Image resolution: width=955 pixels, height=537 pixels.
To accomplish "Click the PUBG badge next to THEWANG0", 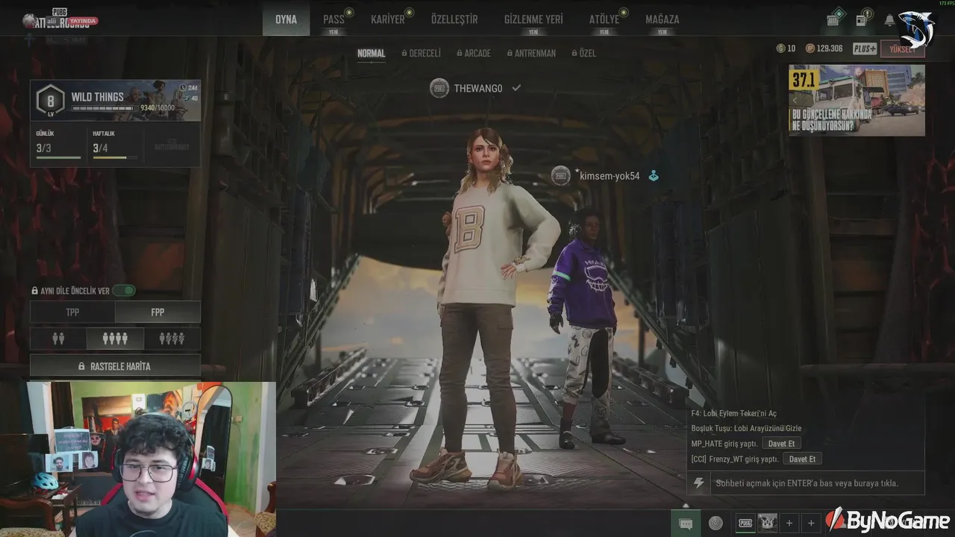I will 439,88.
